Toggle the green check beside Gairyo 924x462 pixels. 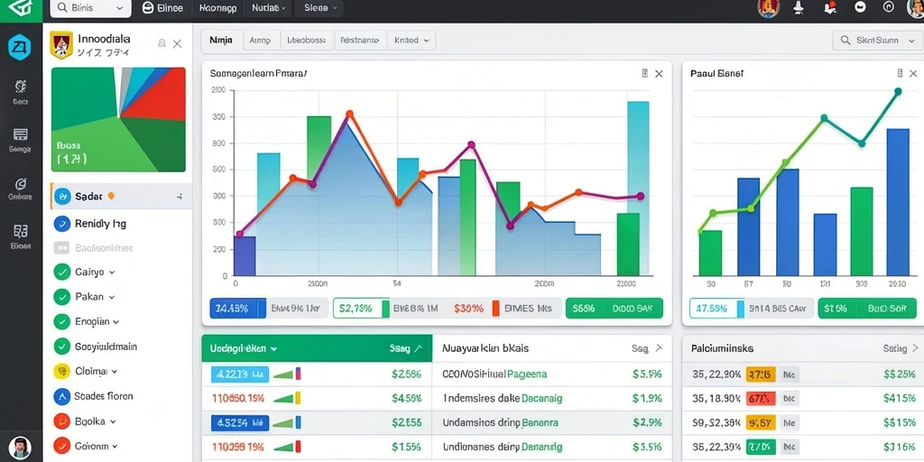[62, 273]
